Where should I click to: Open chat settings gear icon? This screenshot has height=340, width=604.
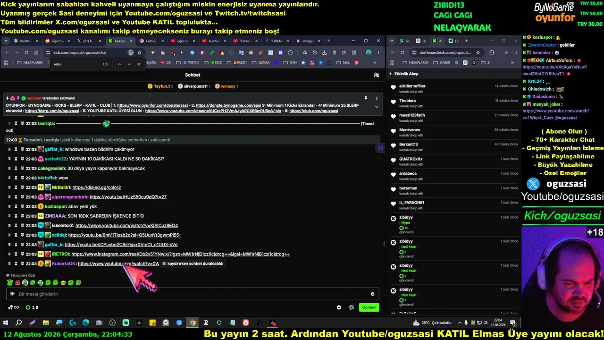339,307
